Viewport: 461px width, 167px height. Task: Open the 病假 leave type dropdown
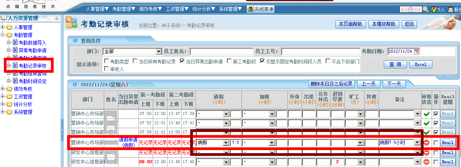[x=226, y=142]
